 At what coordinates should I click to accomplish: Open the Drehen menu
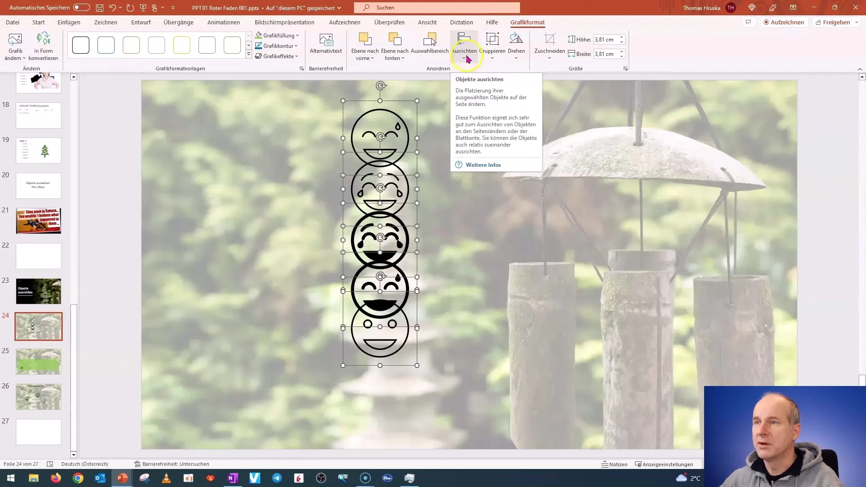[516, 47]
